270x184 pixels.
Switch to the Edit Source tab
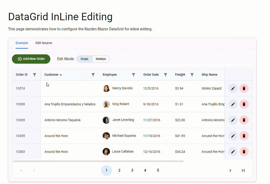pos(44,43)
